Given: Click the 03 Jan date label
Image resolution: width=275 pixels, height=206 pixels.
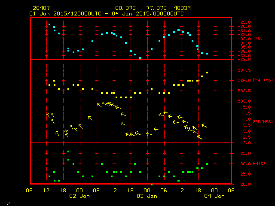Looking at the screenshot, I should 147,196.
